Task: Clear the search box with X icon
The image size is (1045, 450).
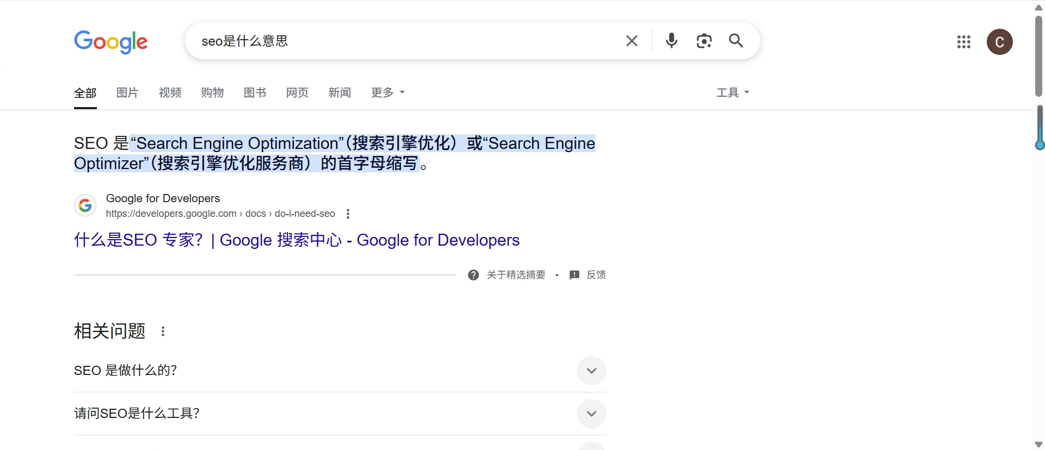Action: 631,41
